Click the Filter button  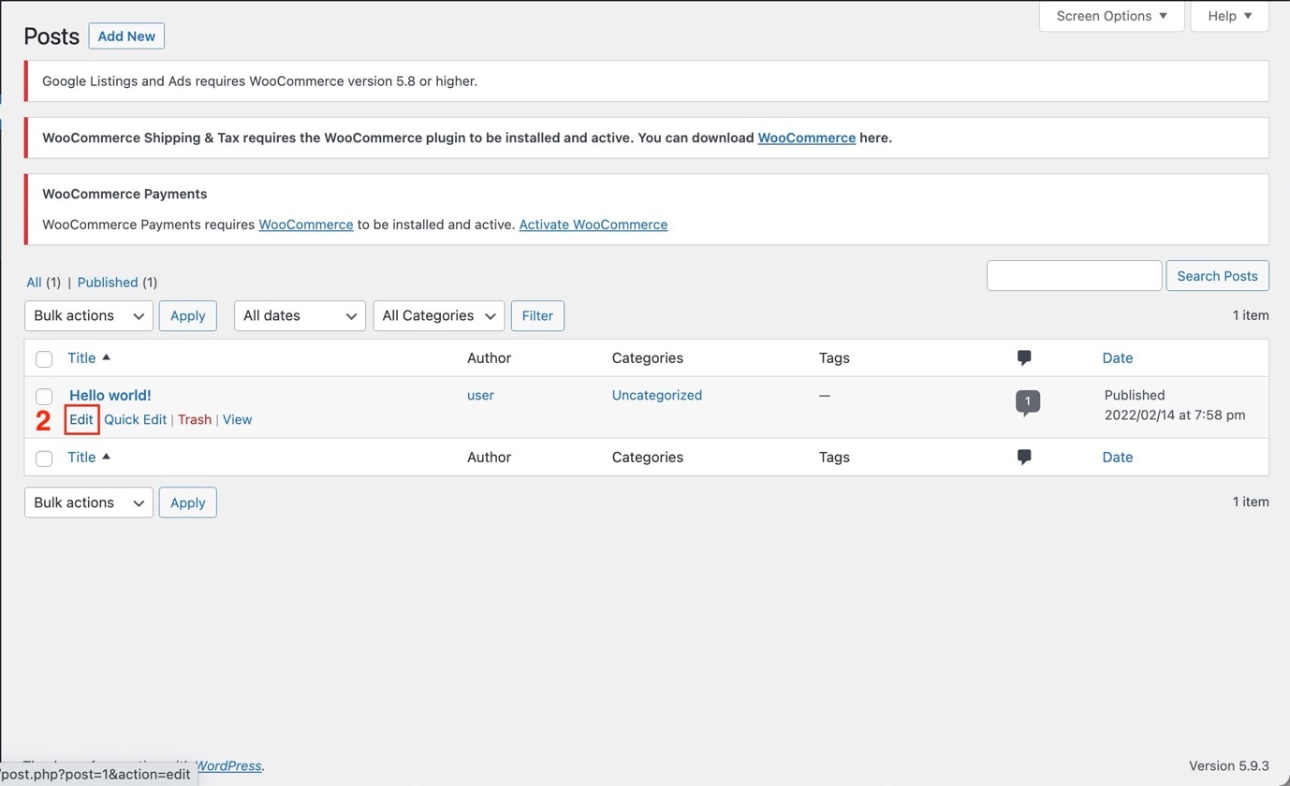(x=537, y=315)
